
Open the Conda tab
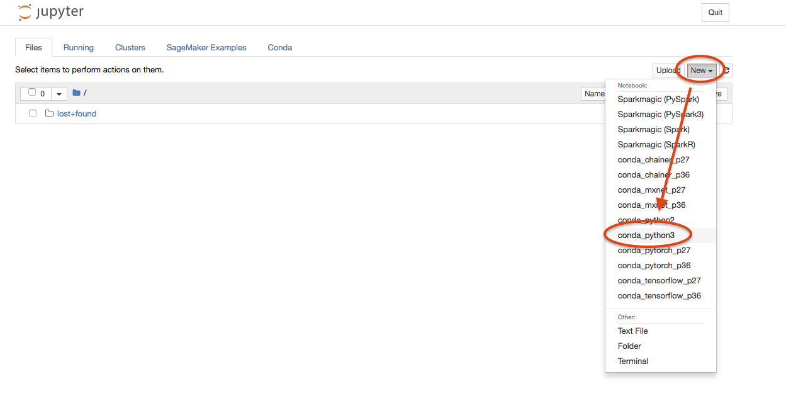(280, 47)
